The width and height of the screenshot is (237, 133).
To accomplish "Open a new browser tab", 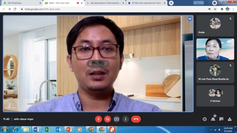I will (x=171, y=3).
